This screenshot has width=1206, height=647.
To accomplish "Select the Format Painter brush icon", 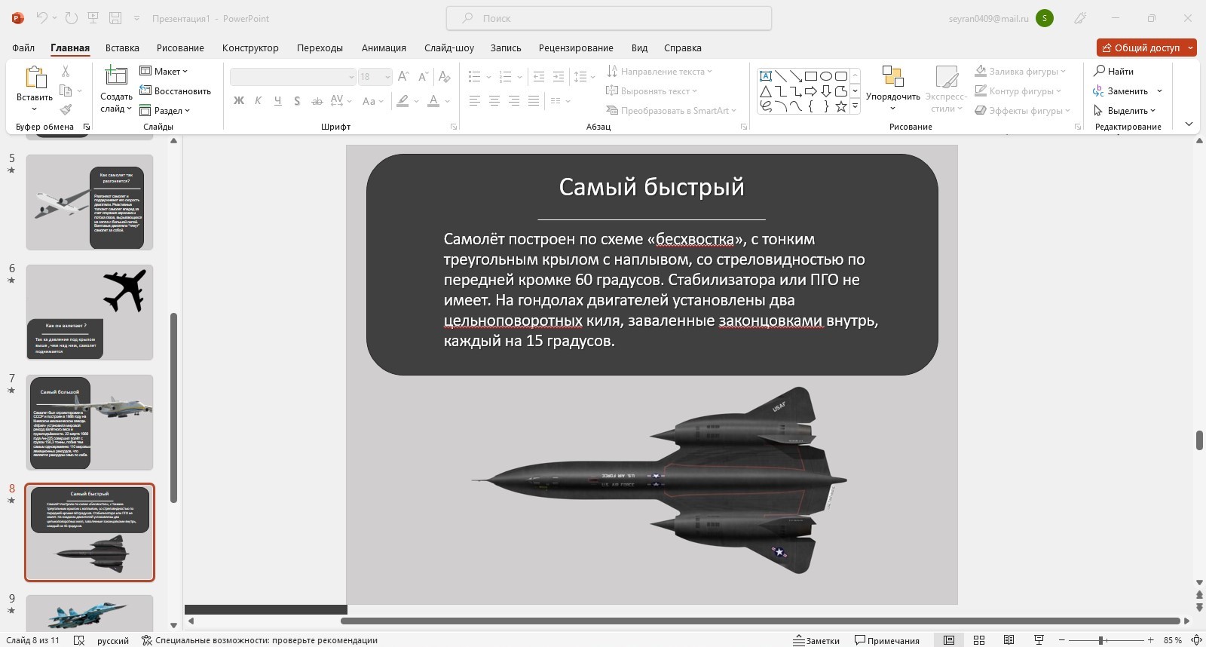I will (x=66, y=110).
